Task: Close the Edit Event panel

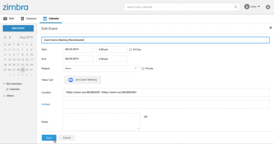Action: click(271, 28)
